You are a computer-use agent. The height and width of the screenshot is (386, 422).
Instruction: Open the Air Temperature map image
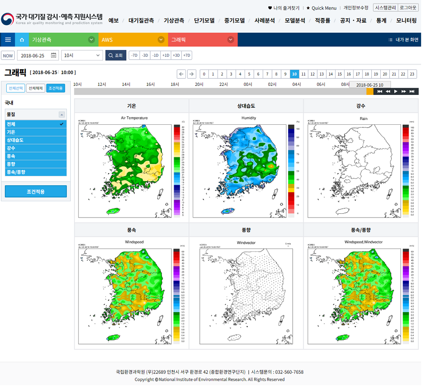132,168
